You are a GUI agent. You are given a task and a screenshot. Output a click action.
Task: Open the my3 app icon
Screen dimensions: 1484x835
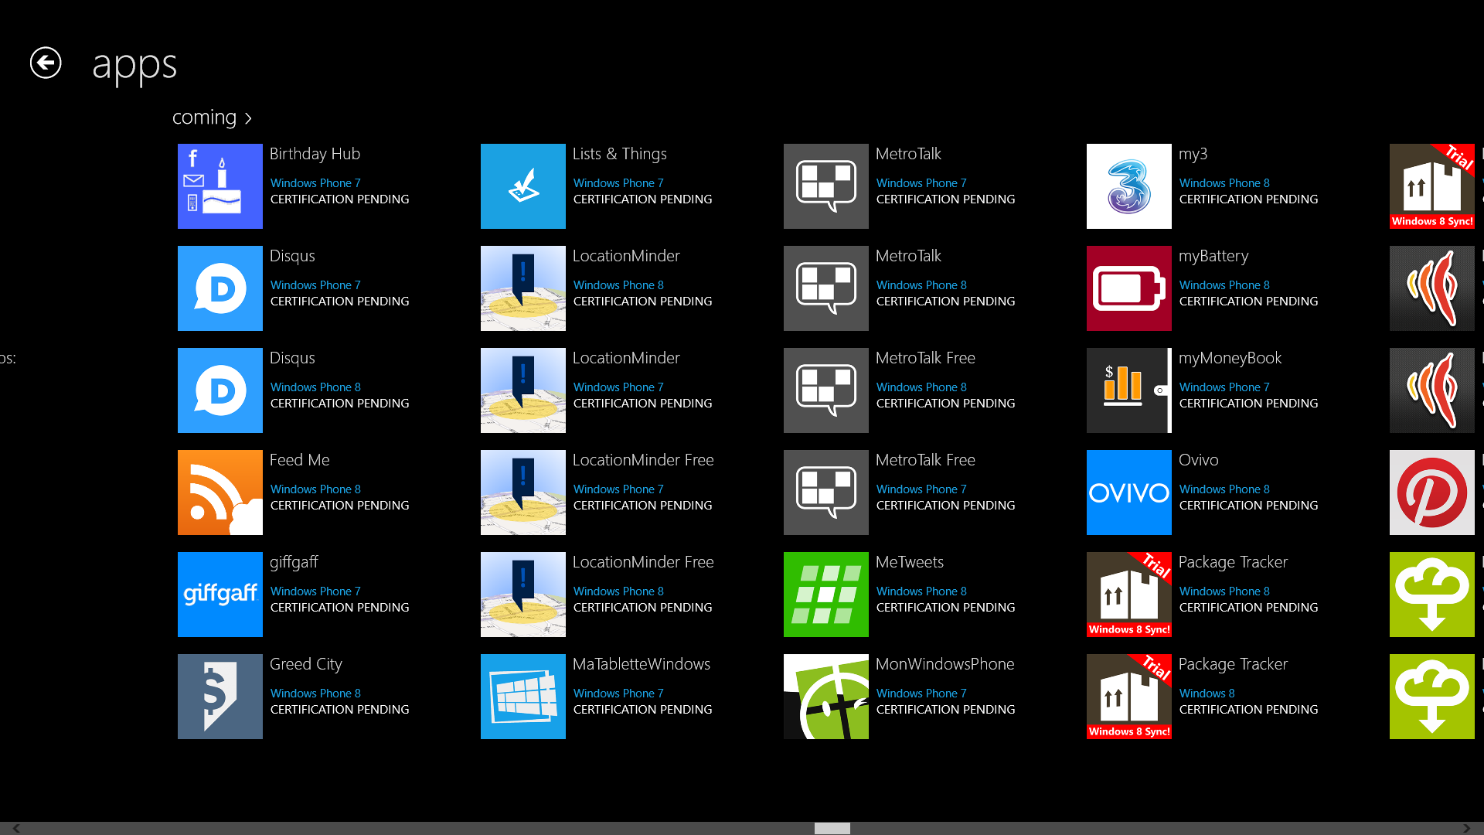(1129, 186)
